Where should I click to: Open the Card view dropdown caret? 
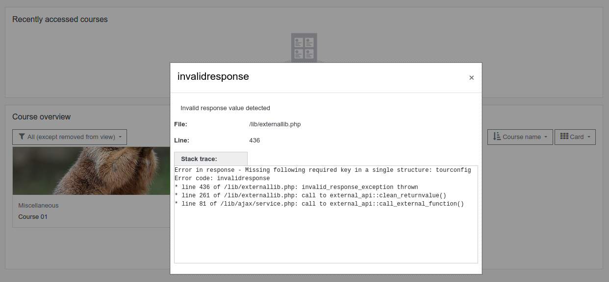(x=588, y=137)
